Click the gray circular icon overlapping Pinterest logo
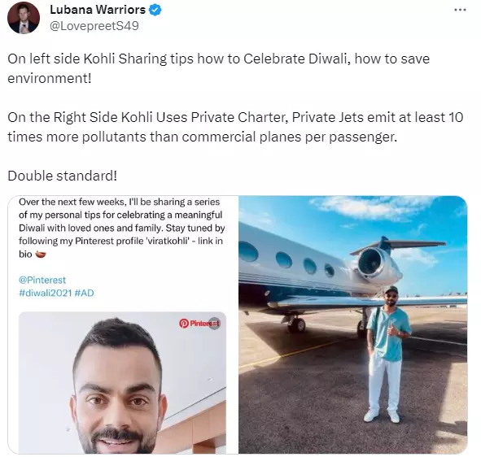 (214, 324)
